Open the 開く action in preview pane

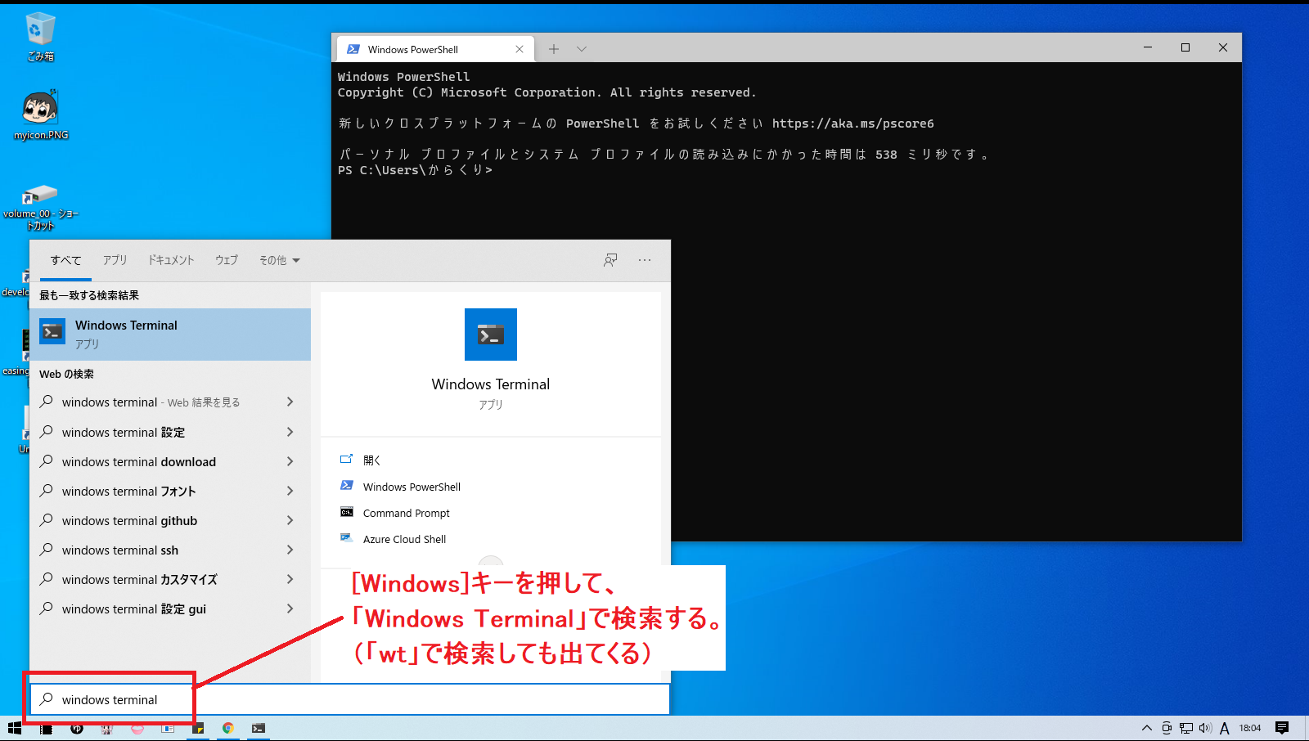click(x=372, y=460)
